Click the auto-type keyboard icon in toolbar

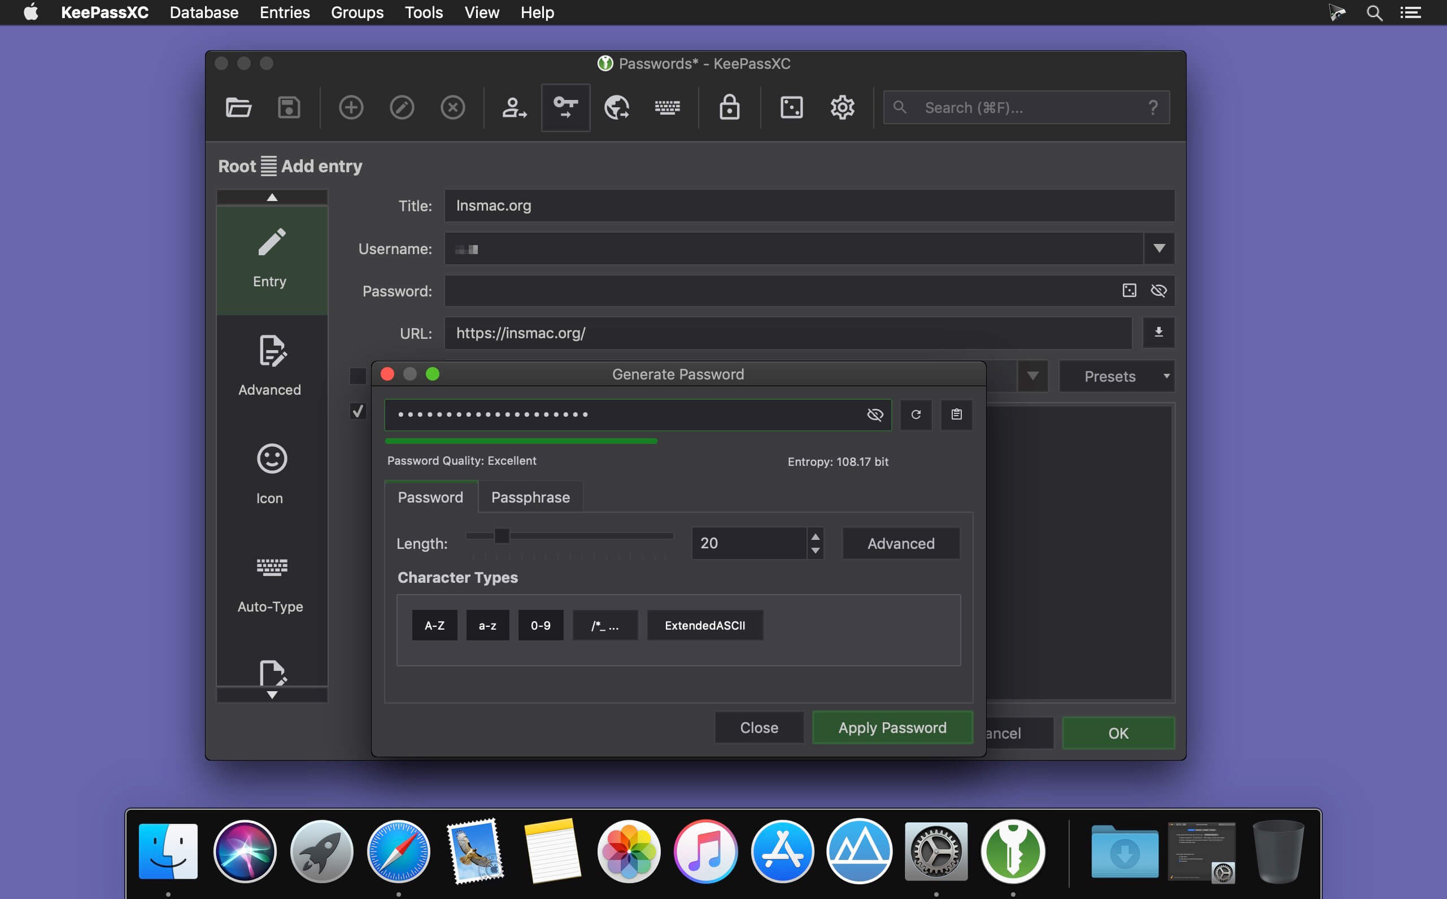pyautogui.click(x=667, y=108)
